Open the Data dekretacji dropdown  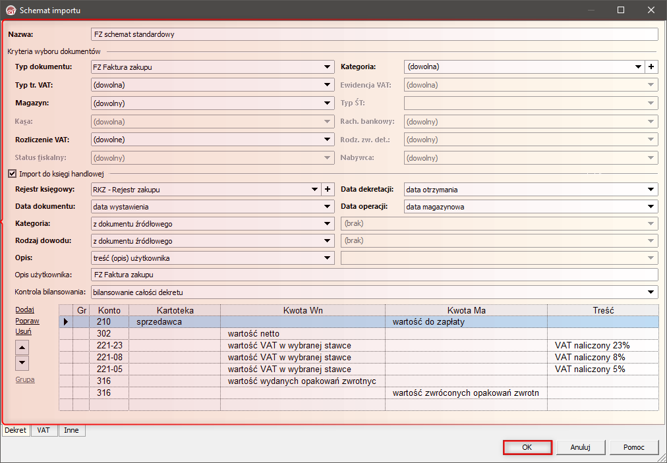[x=651, y=190]
